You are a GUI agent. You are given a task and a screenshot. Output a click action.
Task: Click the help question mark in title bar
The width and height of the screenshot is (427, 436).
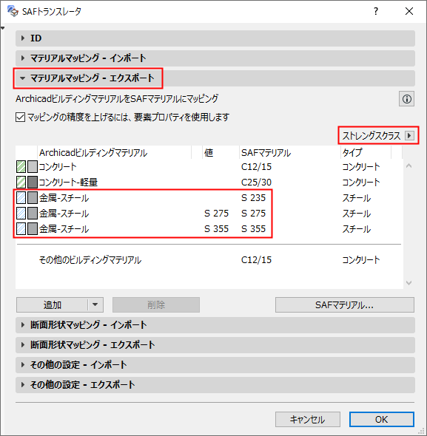point(376,11)
